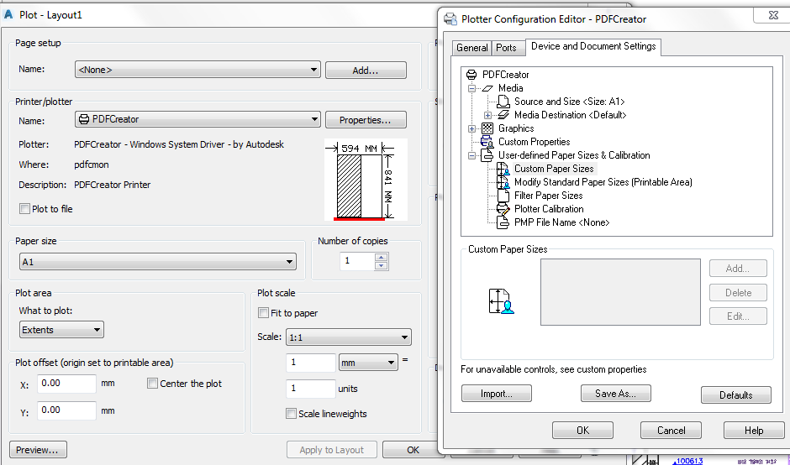Image resolution: width=790 pixels, height=465 pixels.
Task: Click the scale units value field
Action: click(310, 389)
